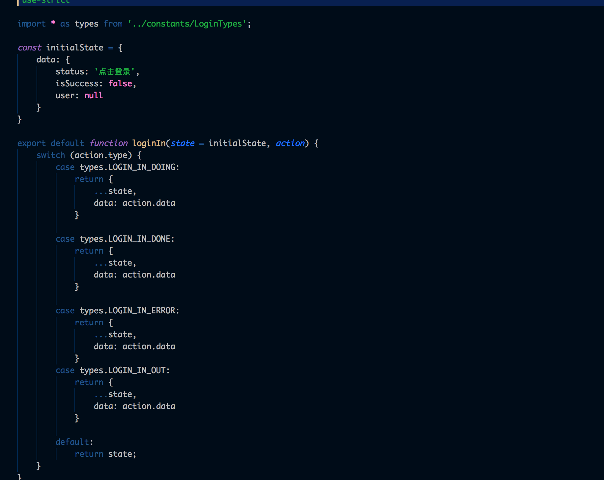
Task: Place cursor on action.type in switch statement
Action: [x=101, y=155]
